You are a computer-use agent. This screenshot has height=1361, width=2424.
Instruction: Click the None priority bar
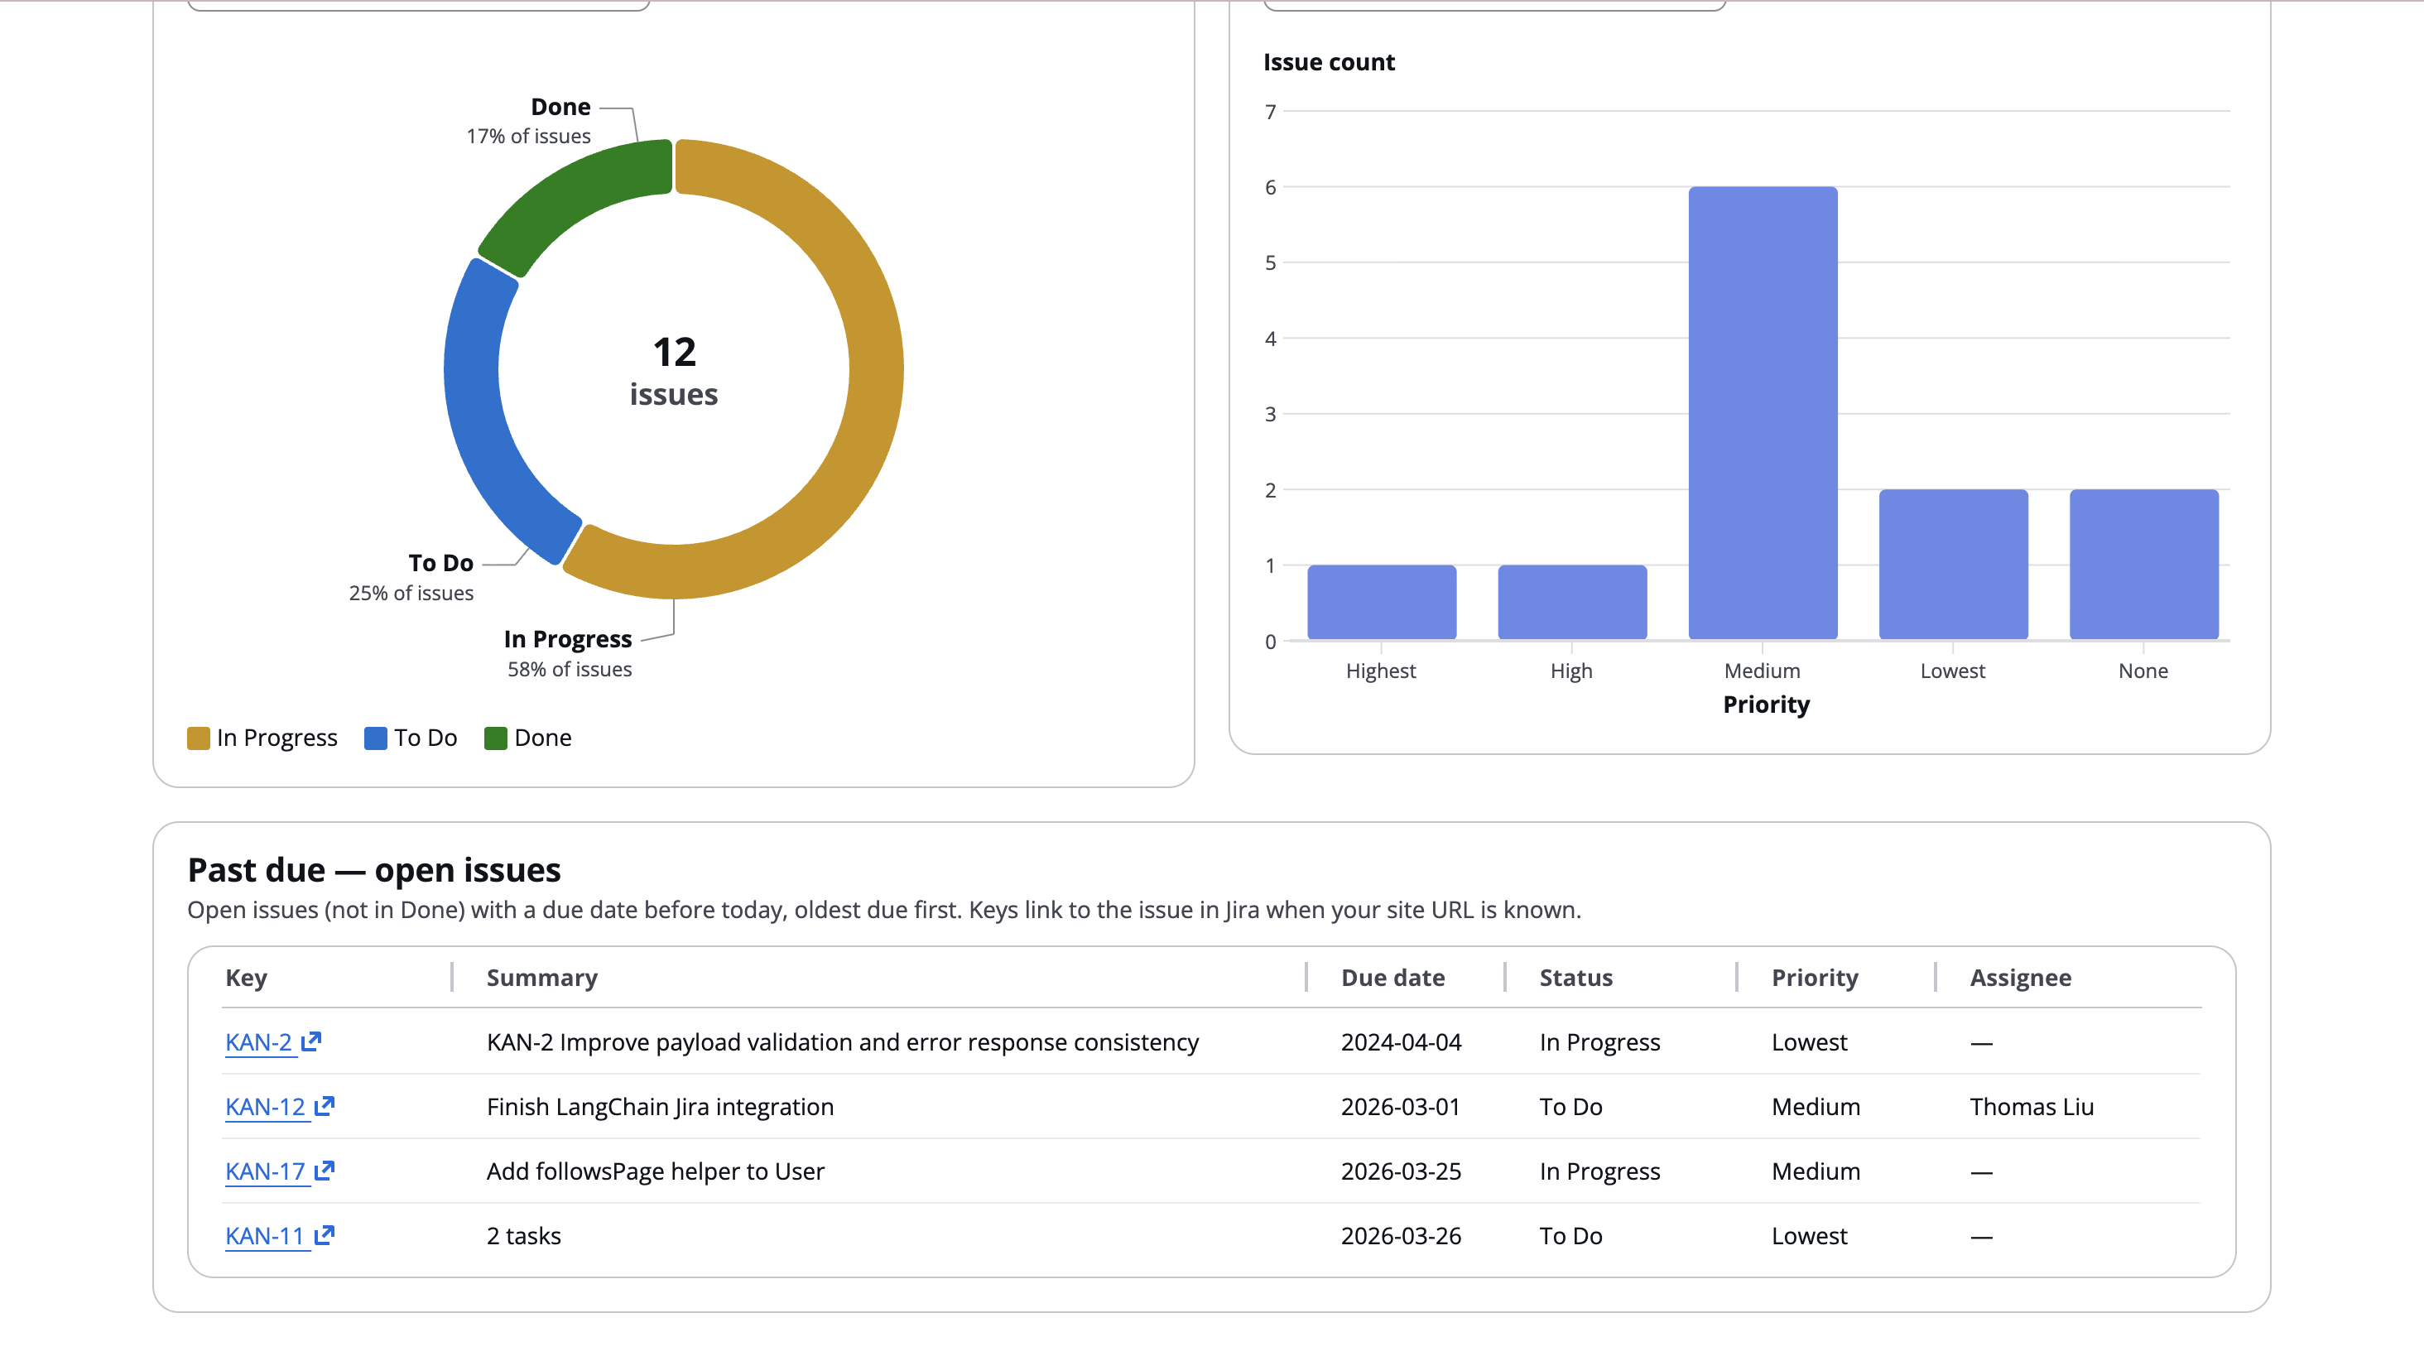[2143, 565]
